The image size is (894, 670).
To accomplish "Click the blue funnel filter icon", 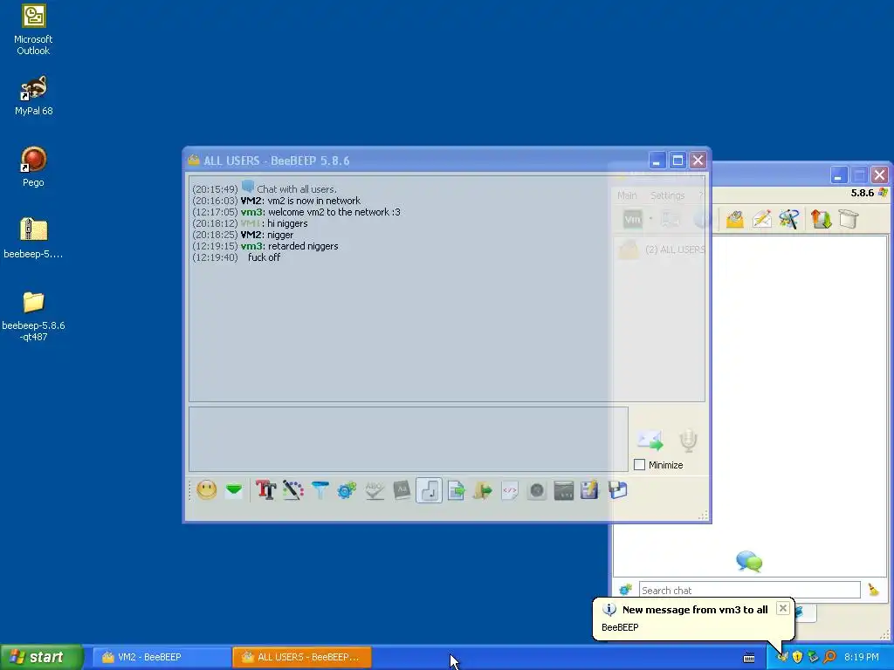I will [x=320, y=490].
